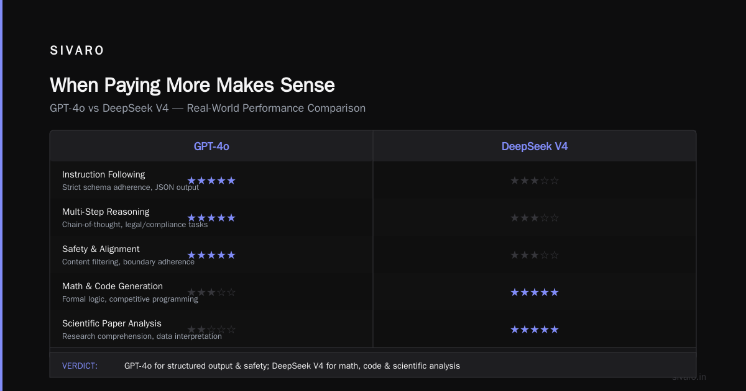
Task: Click the 'Math & Code Generation' row label
Action: click(113, 286)
